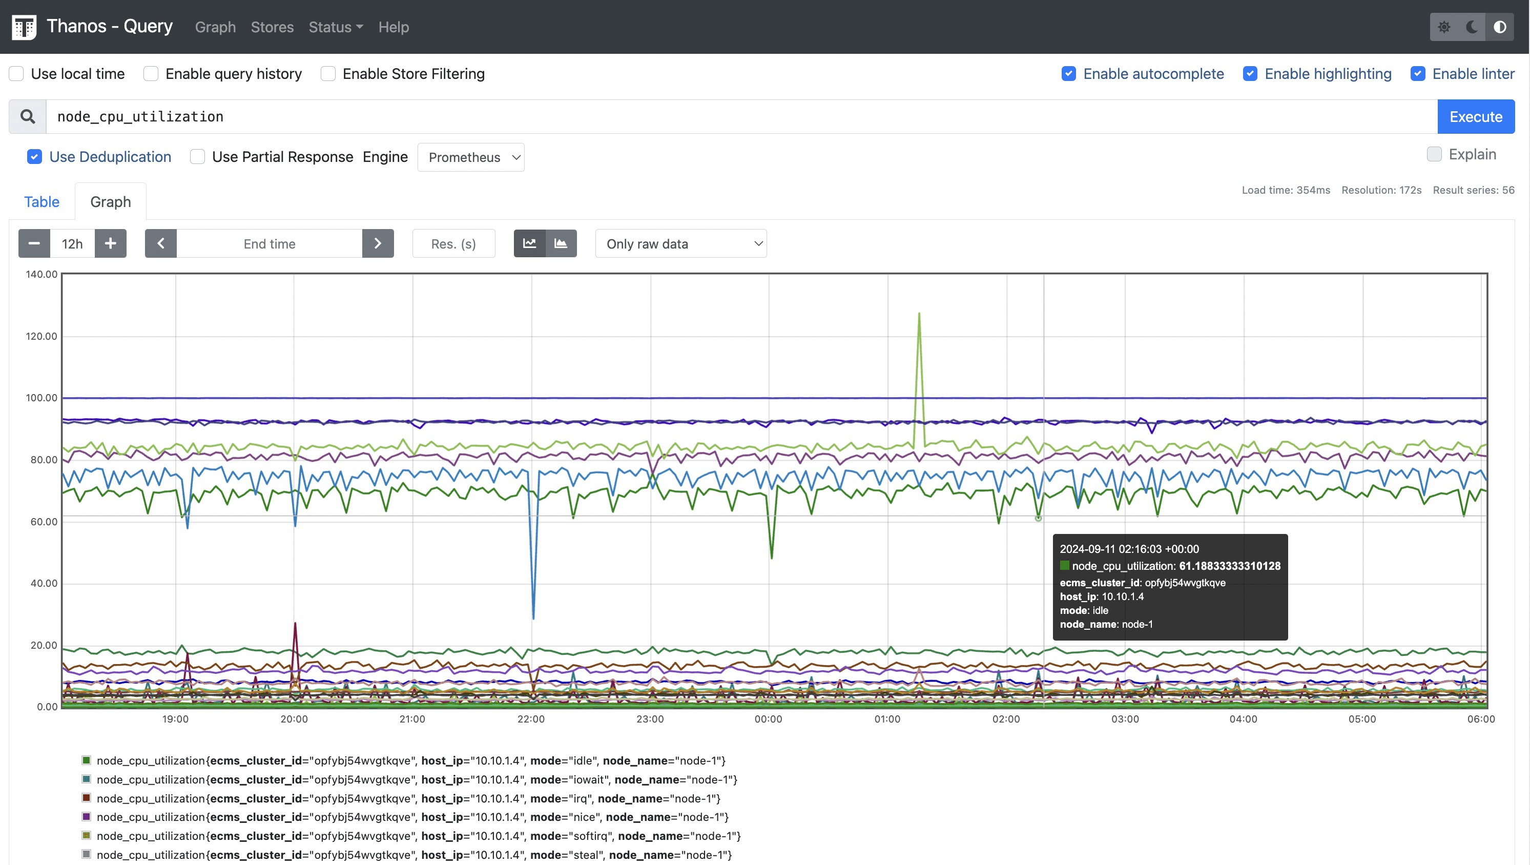Click the Thanos logo icon
This screenshot has width=1530, height=865.
[x=24, y=27]
